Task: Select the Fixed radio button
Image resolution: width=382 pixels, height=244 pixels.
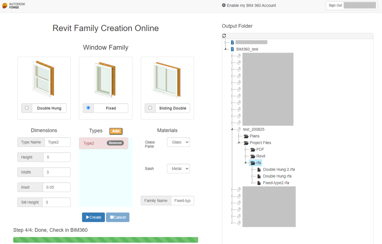Action: click(88, 108)
